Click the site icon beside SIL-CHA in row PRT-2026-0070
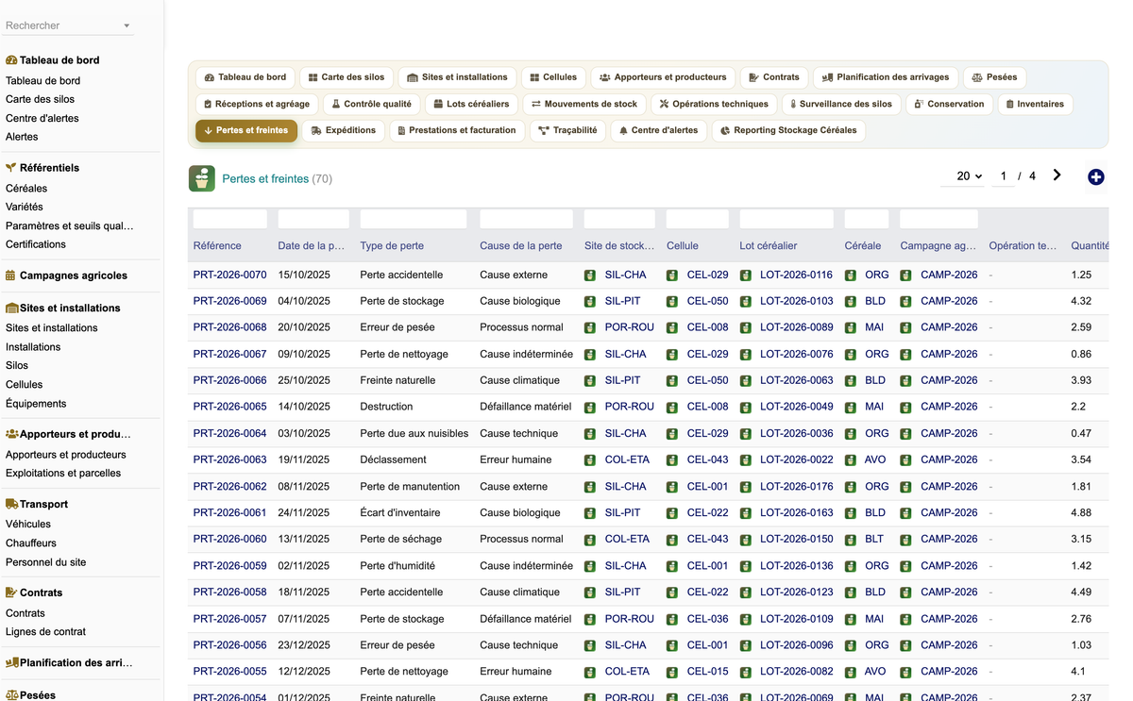 (x=590, y=275)
